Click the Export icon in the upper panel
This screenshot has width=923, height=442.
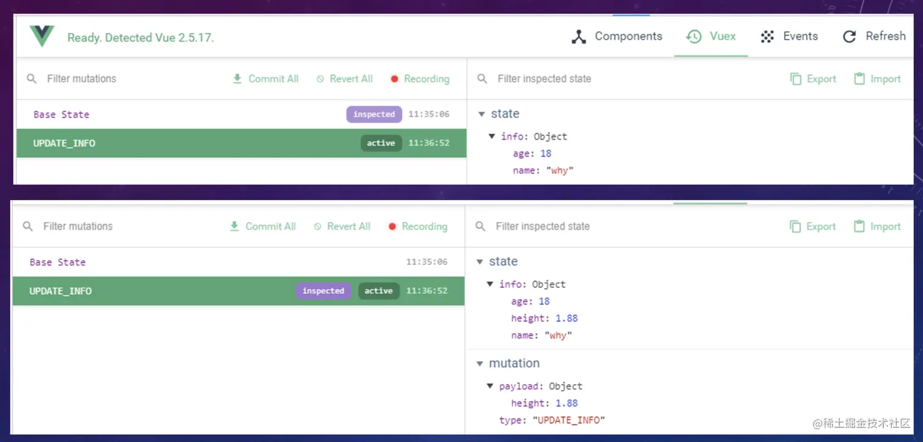795,79
